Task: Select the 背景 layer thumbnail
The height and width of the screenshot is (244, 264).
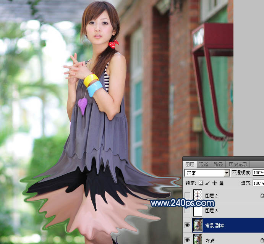Action: pyautogui.click(x=198, y=239)
